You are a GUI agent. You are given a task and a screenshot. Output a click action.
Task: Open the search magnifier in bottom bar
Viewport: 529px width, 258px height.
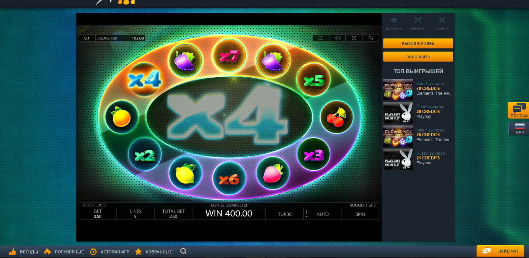(x=183, y=252)
